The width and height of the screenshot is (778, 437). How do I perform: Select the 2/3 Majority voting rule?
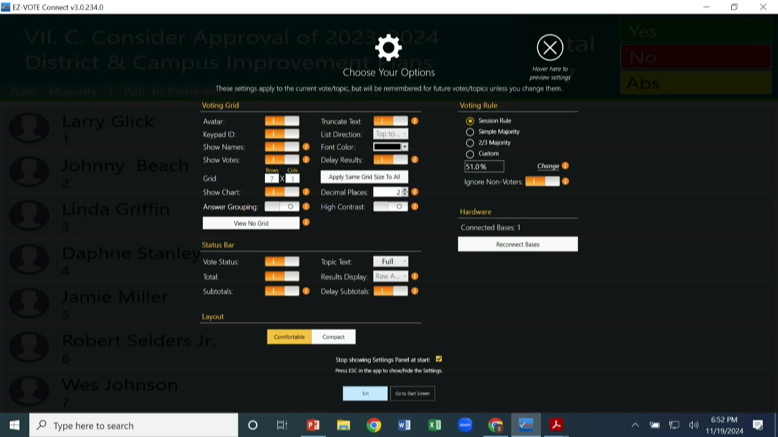point(470,143)
